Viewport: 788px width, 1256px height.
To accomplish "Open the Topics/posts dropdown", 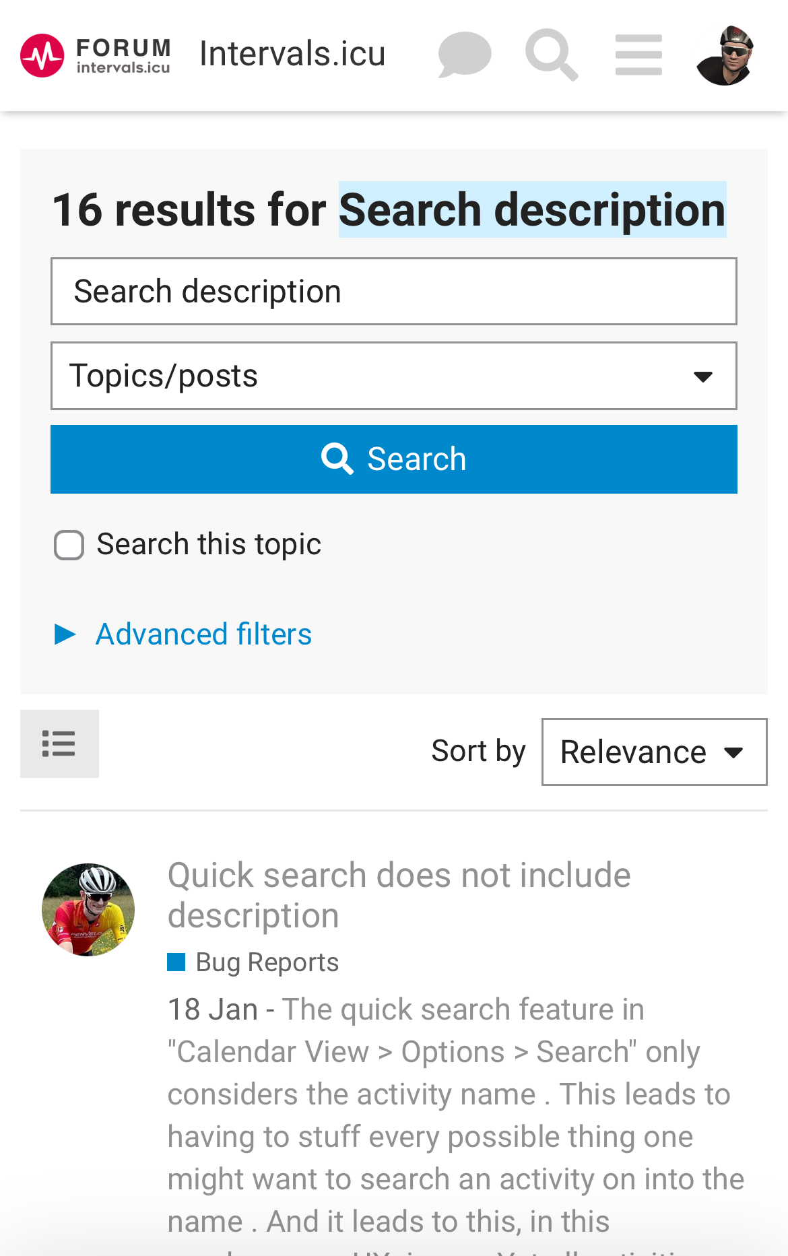I will click(394, 376).
